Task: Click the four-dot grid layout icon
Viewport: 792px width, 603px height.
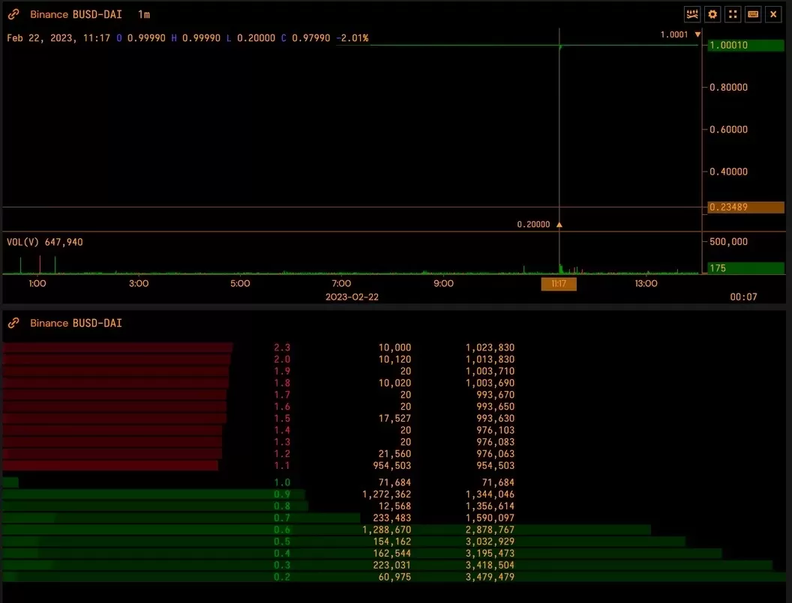Action: click(x=733, y=14)
